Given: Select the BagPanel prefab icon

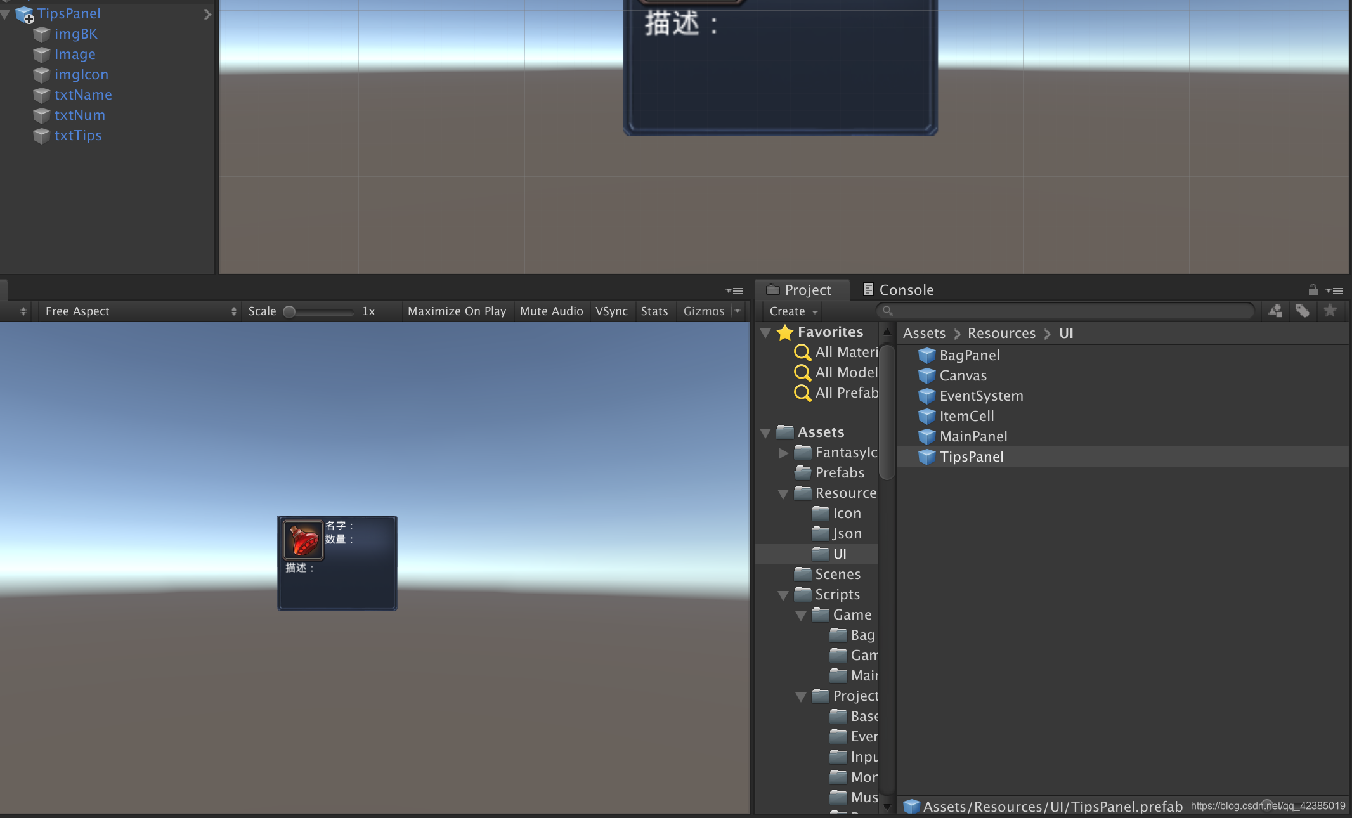Looking at the screenshot, I should point(925,354).
